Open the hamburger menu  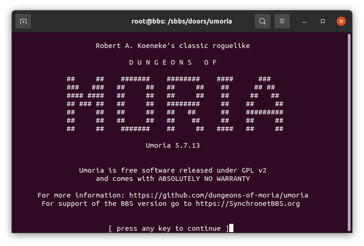click(x=282, y=21)
